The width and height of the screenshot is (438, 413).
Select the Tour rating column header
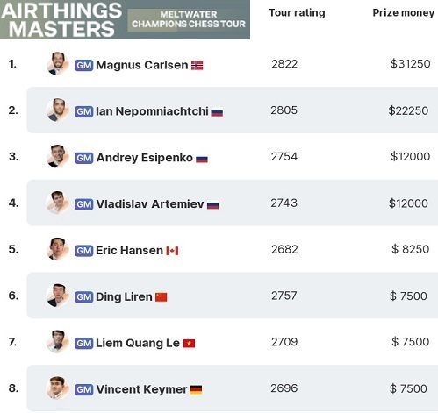coord(297,13)
